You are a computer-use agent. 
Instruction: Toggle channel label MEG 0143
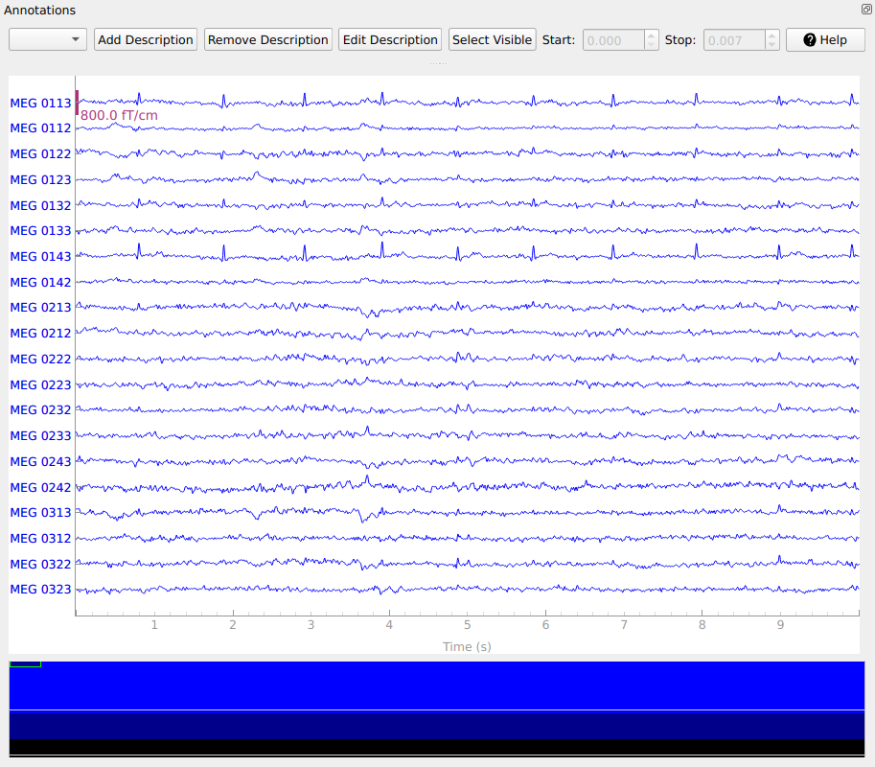[x=40, y=256]
